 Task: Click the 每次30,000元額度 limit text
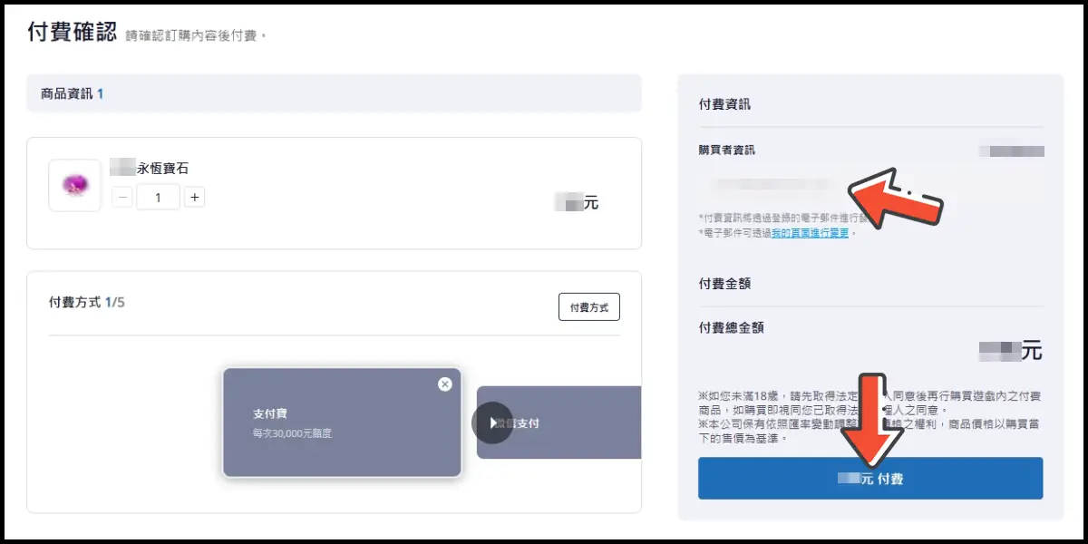292,433
